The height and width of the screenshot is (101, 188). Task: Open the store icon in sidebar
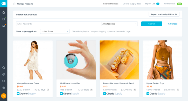[x=4, y=81]
